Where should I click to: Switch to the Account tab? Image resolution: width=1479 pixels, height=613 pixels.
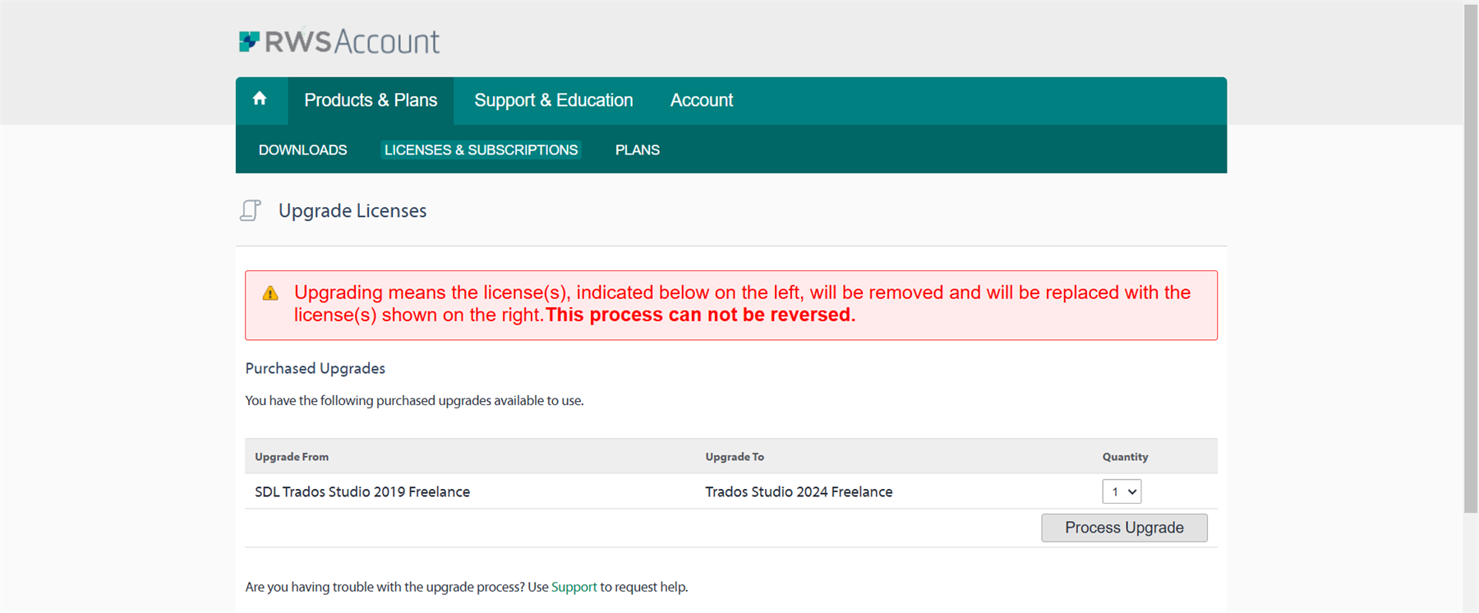[x=701, y=100]
